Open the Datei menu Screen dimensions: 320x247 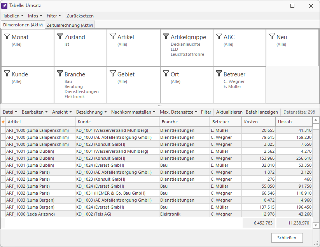(x=10, y=112)
